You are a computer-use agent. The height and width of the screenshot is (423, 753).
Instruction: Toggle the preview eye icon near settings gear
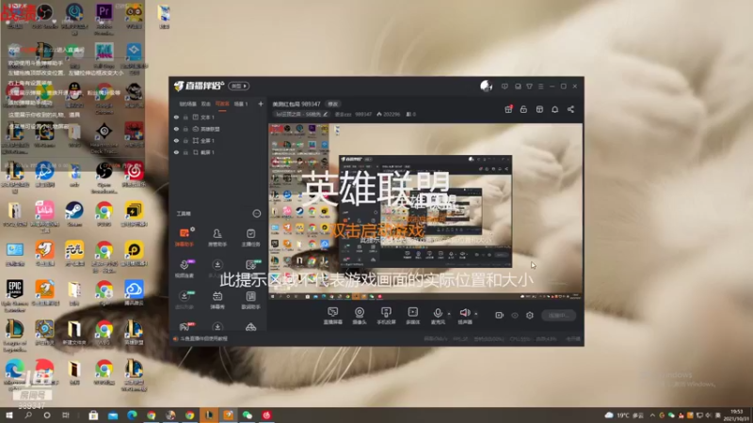point(515,315)
